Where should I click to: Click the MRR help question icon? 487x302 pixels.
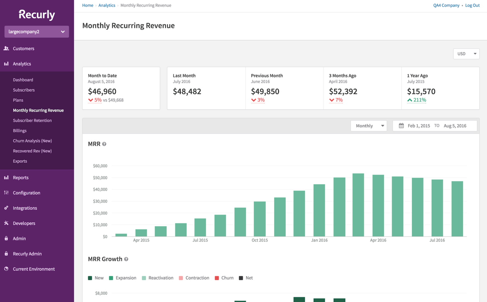point(104,144)
